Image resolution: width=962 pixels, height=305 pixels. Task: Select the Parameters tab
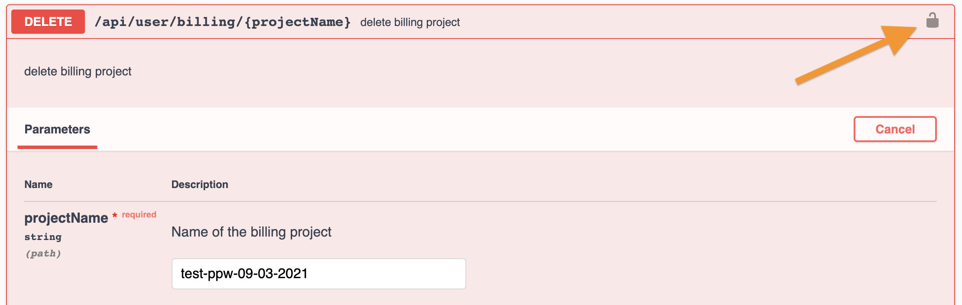(57, 129)
